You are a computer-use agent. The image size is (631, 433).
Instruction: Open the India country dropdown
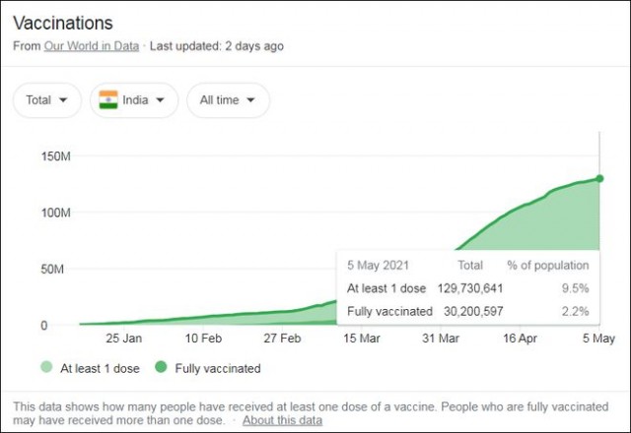click(134, 100)
